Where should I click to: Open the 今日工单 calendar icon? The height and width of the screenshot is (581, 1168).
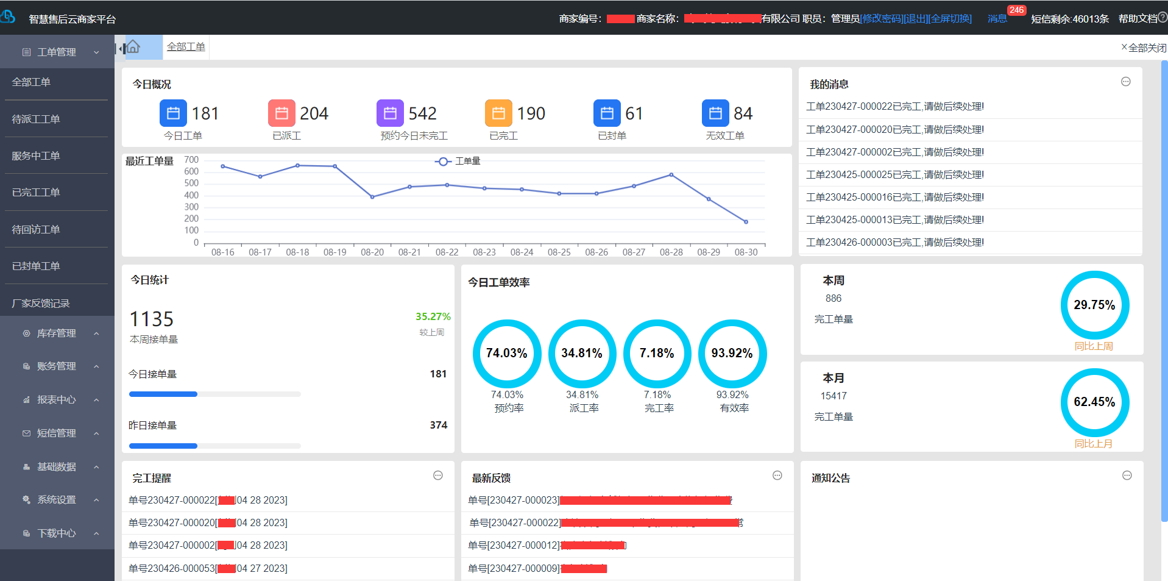point(173,113)
